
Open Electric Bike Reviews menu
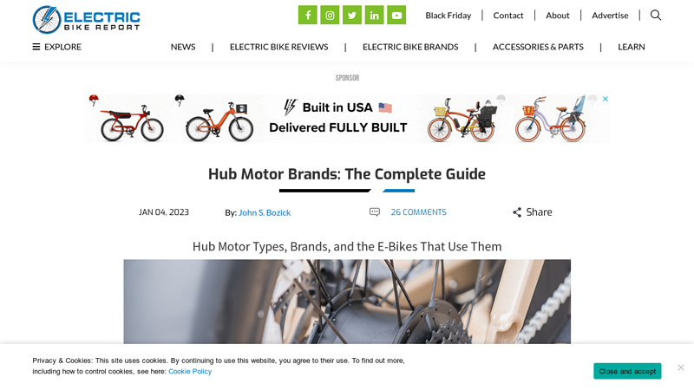coord(278,47)
